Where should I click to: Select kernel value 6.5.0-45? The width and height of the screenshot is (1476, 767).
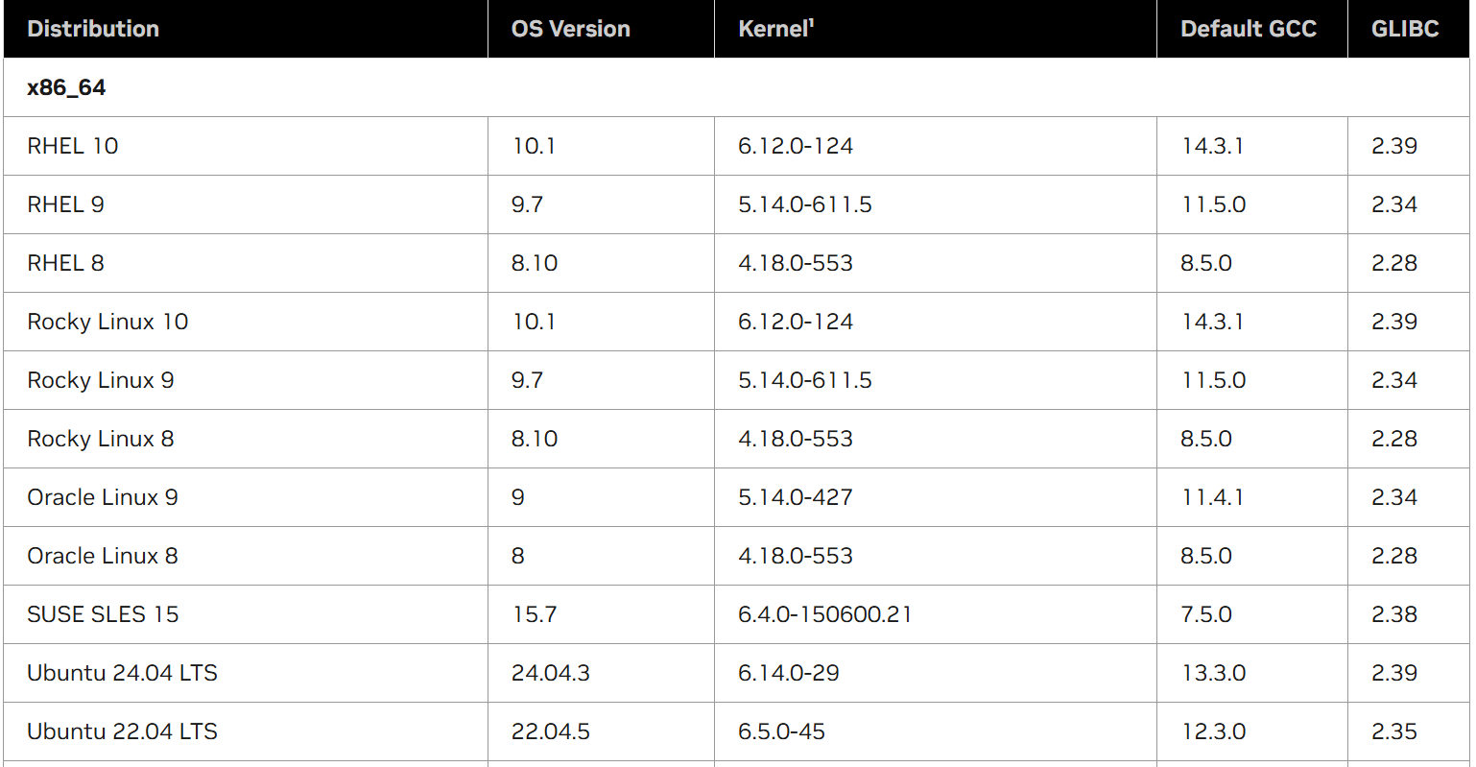[781, 731]
